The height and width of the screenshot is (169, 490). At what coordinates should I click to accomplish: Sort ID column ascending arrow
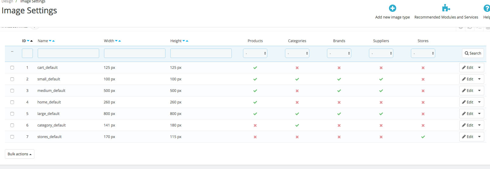(x=31, y=41)
